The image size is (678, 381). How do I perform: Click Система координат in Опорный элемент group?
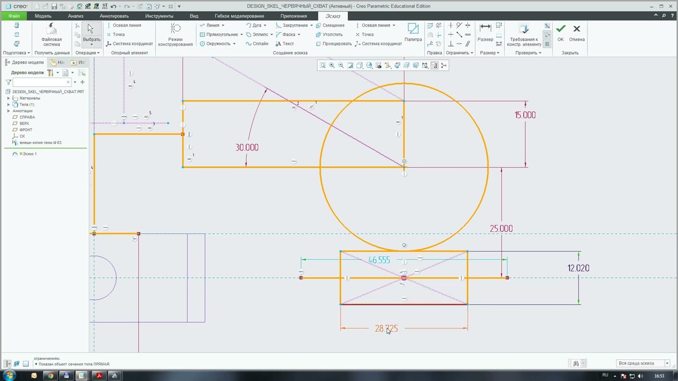tap(129, 43)
